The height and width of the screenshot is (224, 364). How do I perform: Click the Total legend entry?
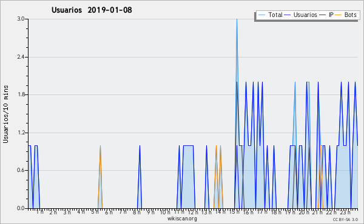tap(270, 15)
